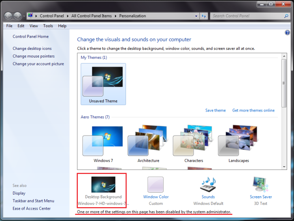
Task: Click the '3D Text' screen saver label
Action: coord(260,204)
